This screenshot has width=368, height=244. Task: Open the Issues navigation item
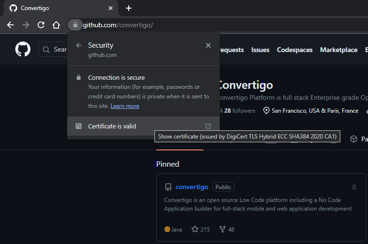point(260,50)
